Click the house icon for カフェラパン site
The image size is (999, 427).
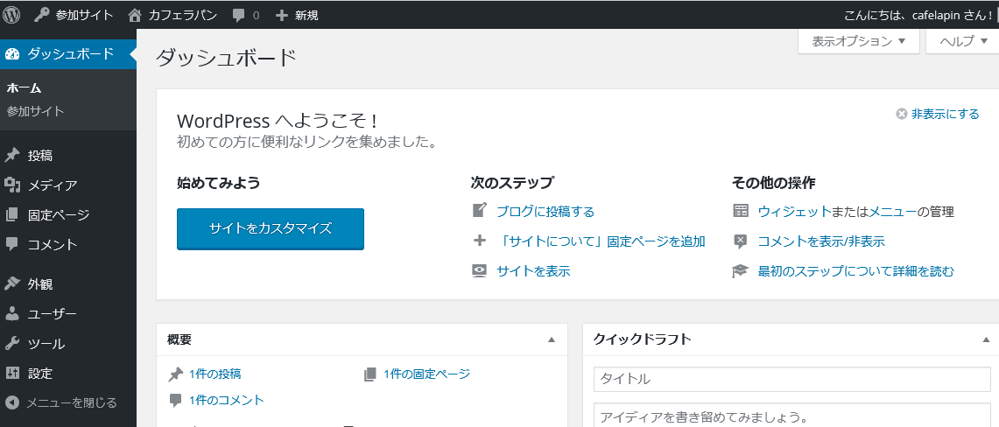pos(134,15)
